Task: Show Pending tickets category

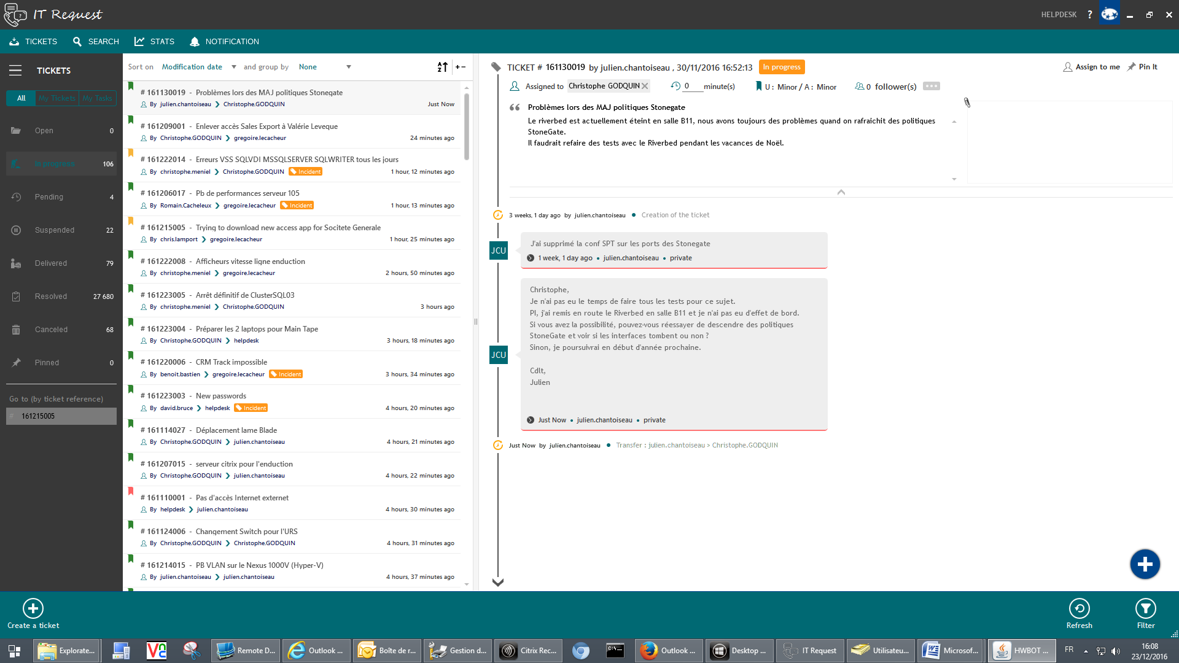Action: point(61,197)
